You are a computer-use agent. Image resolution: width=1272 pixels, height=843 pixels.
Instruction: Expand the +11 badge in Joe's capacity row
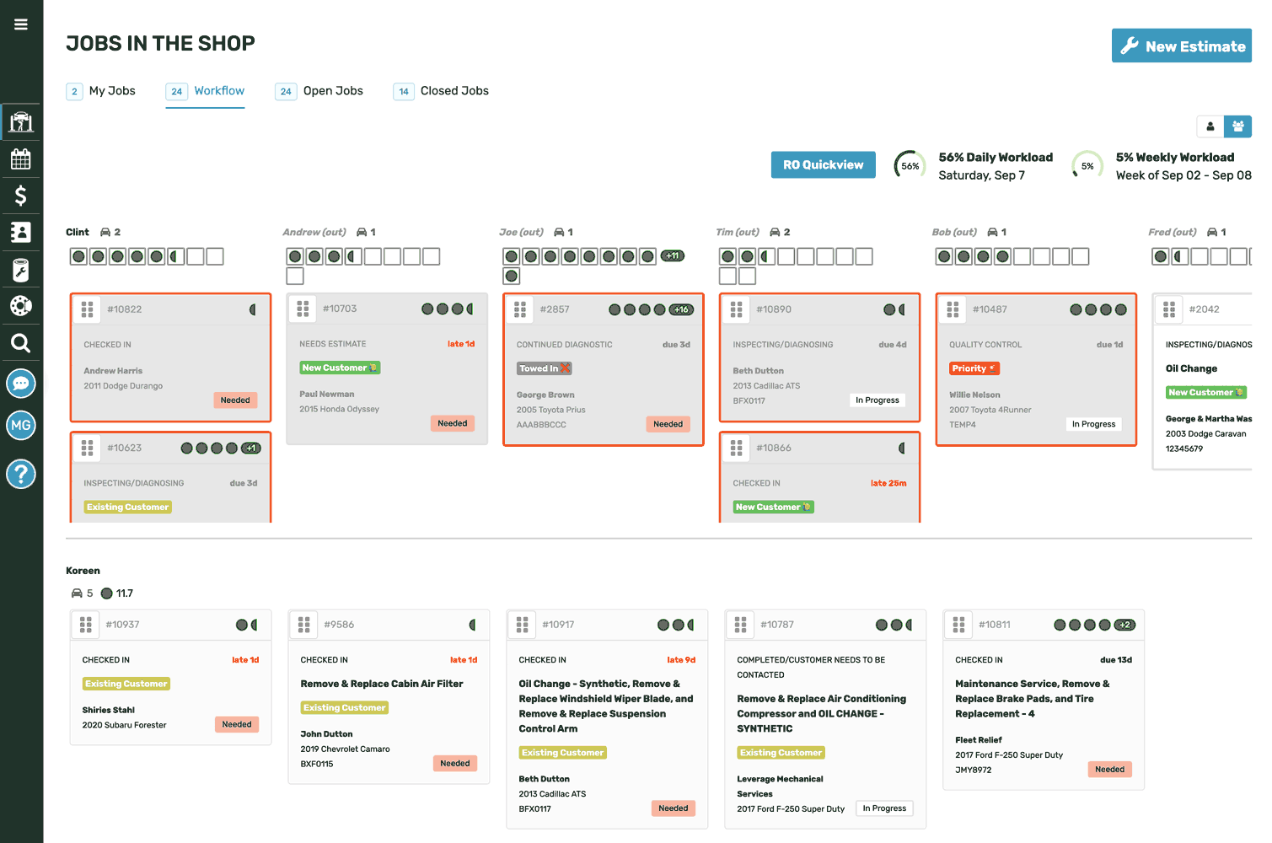pos(672,255)
